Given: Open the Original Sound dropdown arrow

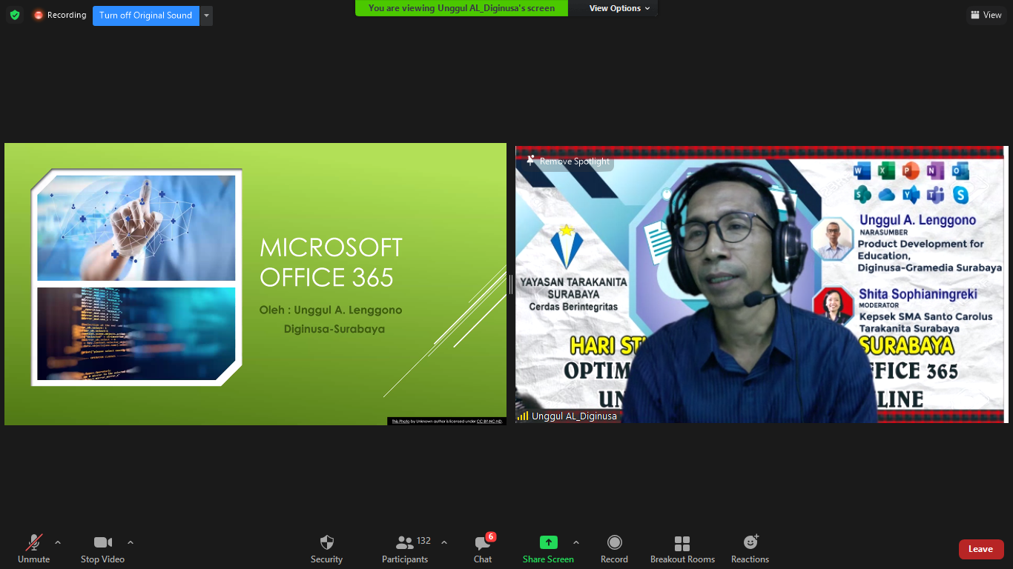Looking at the screenshot, I should pyautogui.click(x=206, y=16).
